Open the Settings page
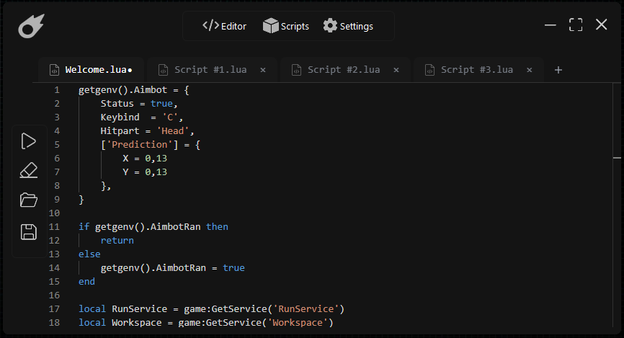The image size is (624, 338). point(348,26)
